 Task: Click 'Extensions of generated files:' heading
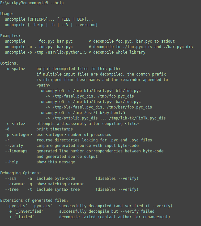point(34,200)
